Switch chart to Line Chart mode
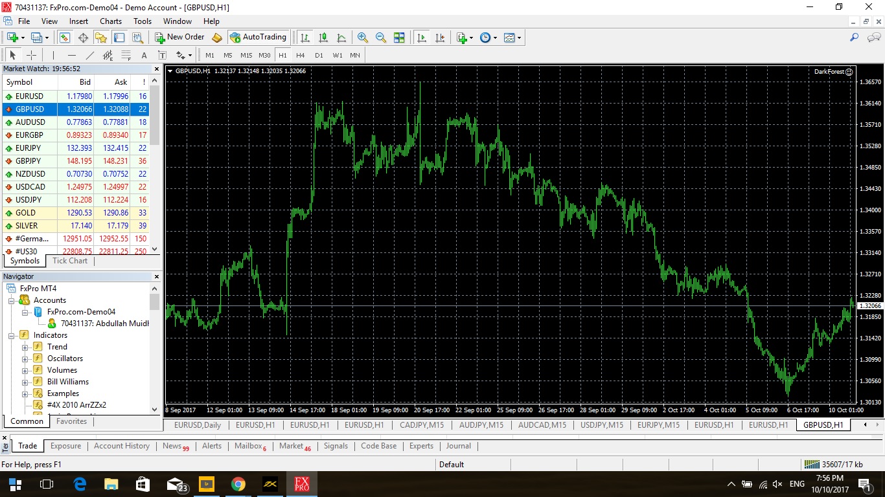The image size is (885, 497). pyautogui.click(x=341, y=38)
